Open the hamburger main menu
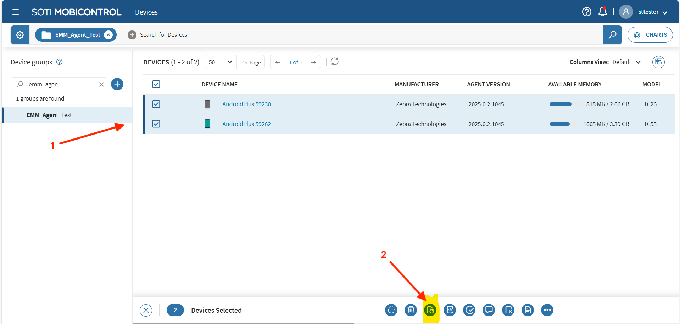Image resolution: width=680 pixels, height=324 pixels. 16,12
